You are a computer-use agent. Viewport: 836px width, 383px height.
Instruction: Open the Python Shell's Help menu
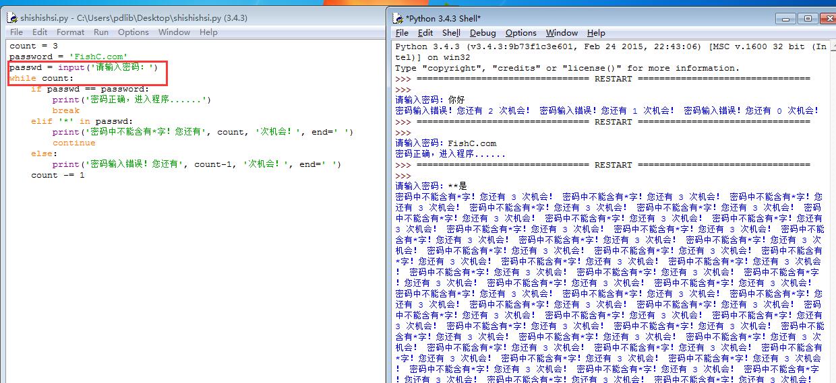[x=596, y=33]
